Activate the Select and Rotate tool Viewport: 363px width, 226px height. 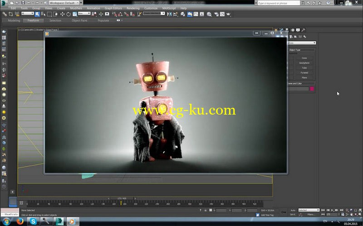(69, 14)
